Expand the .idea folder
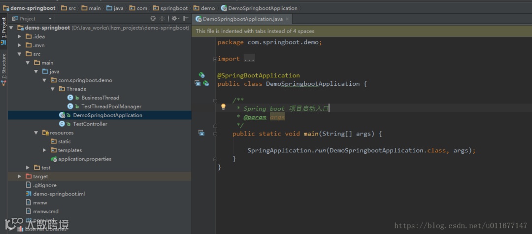This screenshot has height=234, width=532. (x=20, y=36)
